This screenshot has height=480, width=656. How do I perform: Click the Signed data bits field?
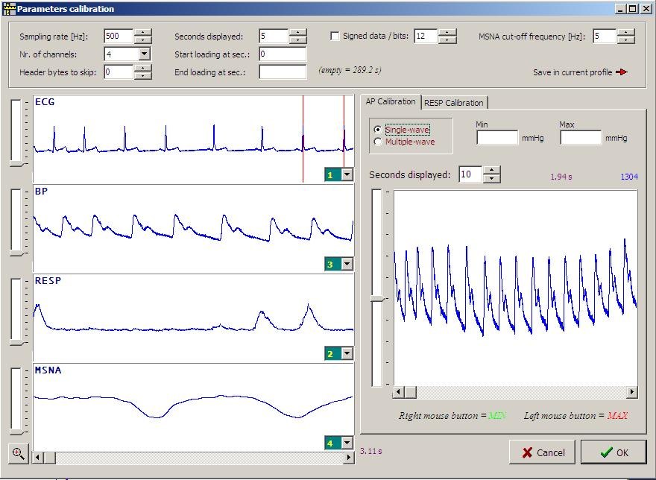click(x=426, y=36)
